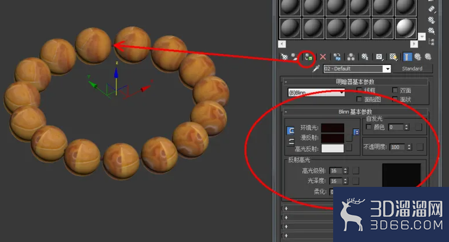Open the 环境光 ambient color swatch
The height and width of the screenshot is (242, 449).
(x=333, y=128)
